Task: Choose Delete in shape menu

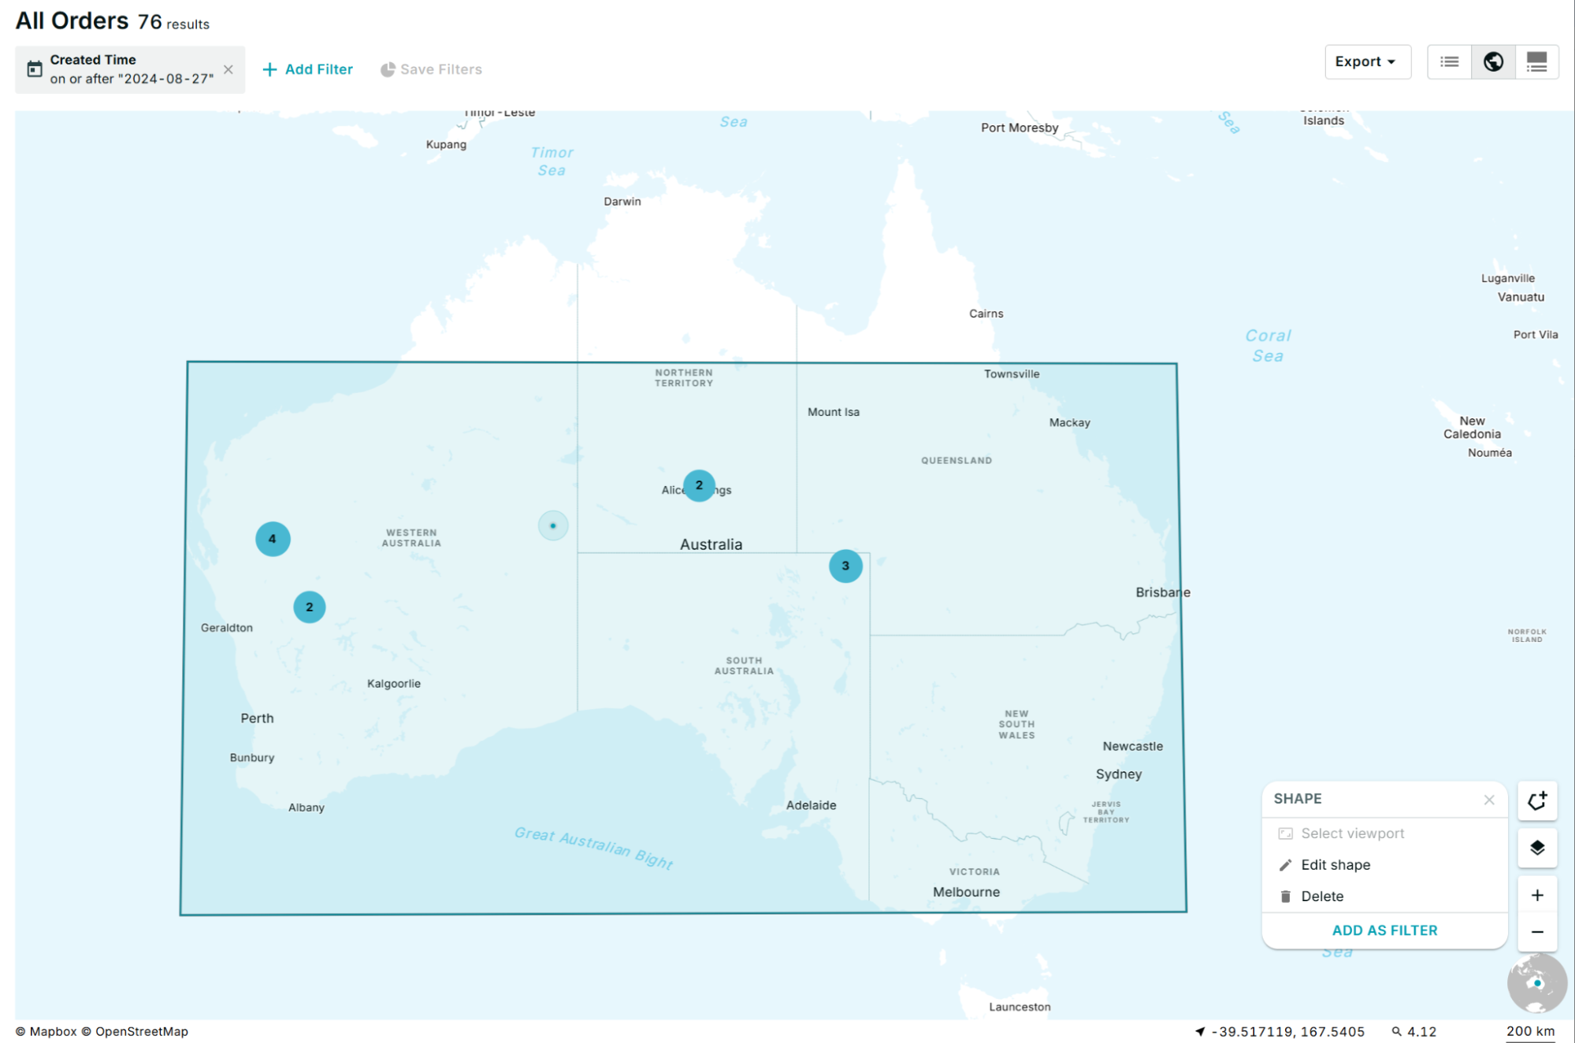Action: 1321,896
